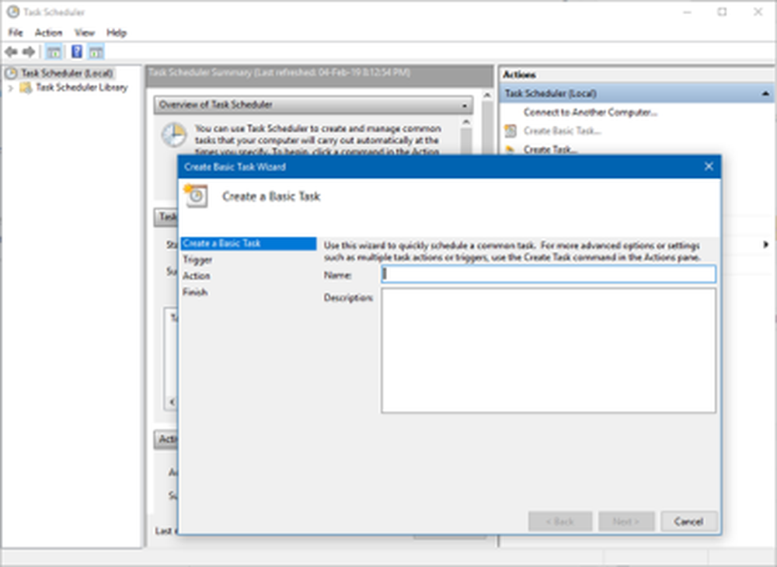
Task: Toggle the Show/Hide Action Pane icon
Action: 96,52
